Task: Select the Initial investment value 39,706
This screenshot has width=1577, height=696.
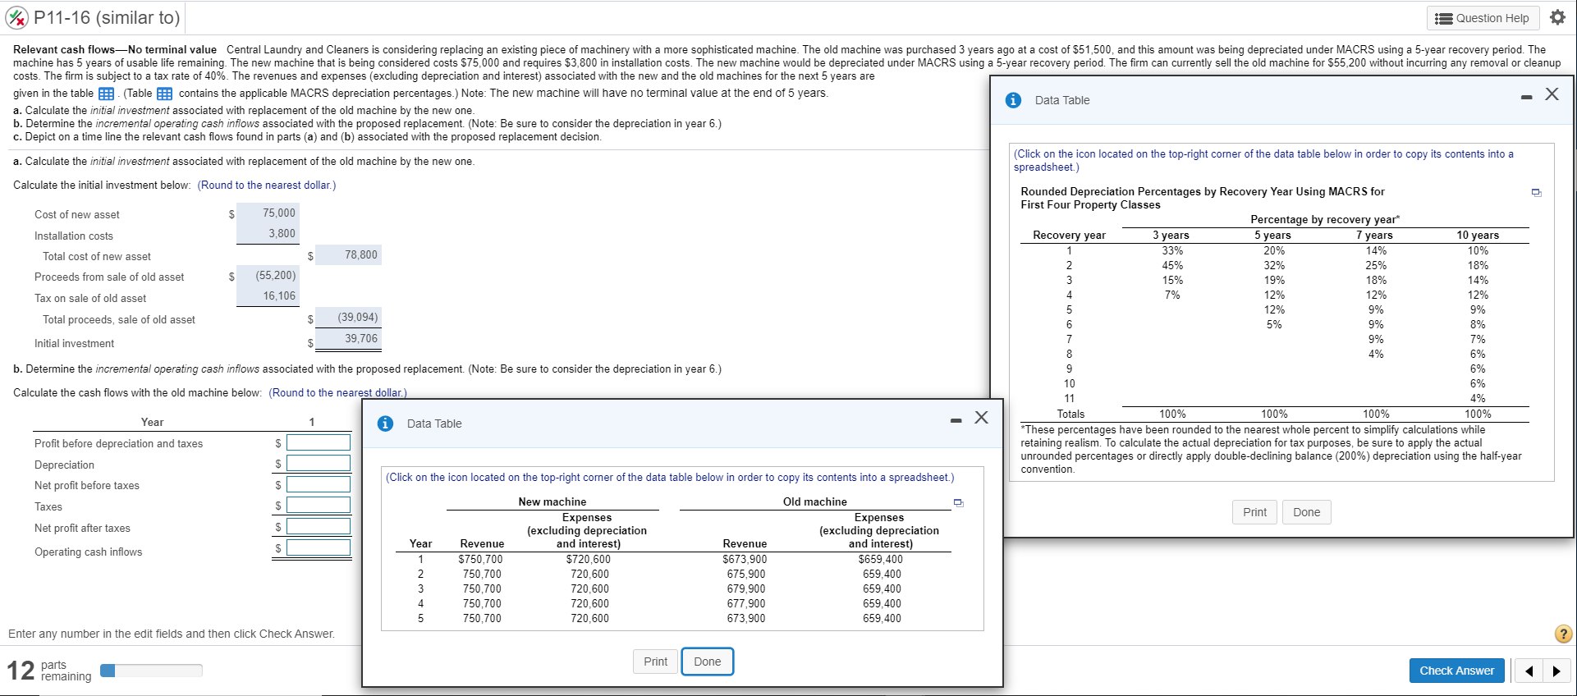Action: pyautogui.click(x=361, y=338)
